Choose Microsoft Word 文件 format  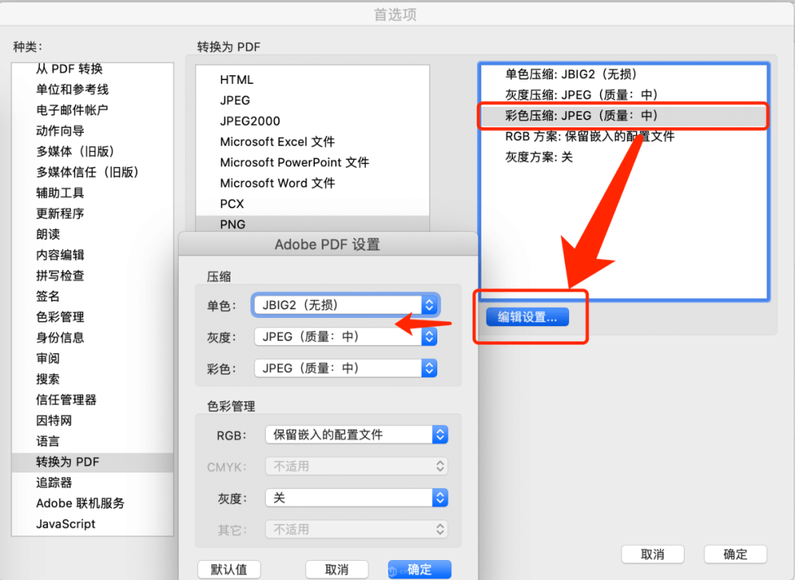click(x=313, y=183)
